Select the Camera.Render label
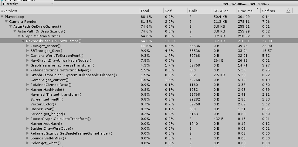Image resolution: width=298 pixels, height=147 pixels. click(23, 22)
